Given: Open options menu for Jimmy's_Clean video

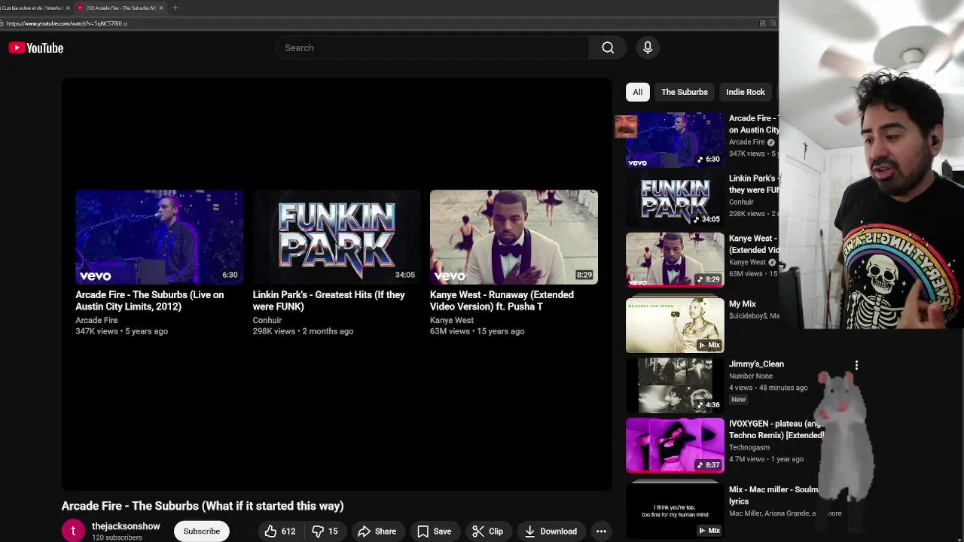Looking at the screenshot, I should pyautogui.click(x=856, y=365).
